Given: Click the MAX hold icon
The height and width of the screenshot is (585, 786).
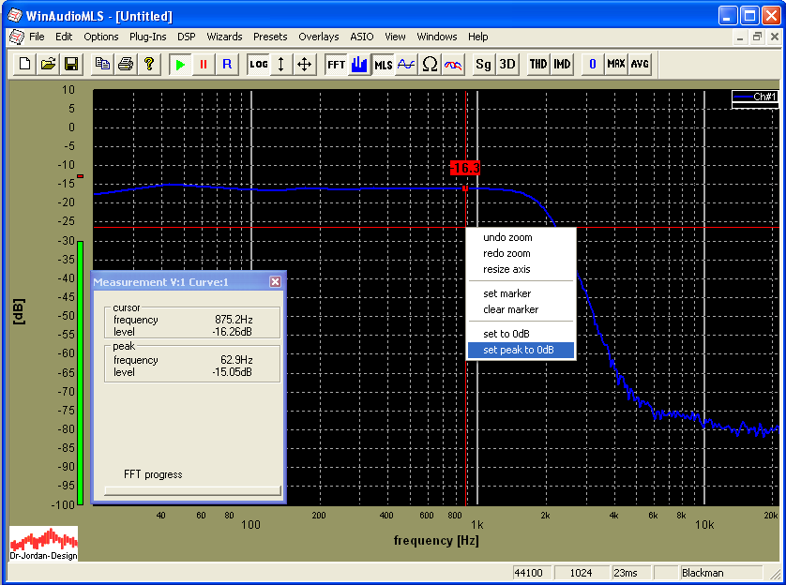Looking at the screenshot, I should [615, 64].
